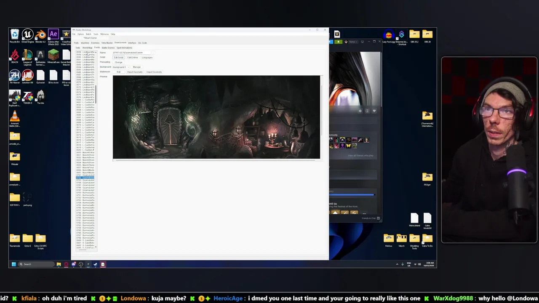Click the taskbar clock and date
Viewport: 539px width, 303px height.
point(428,264)
